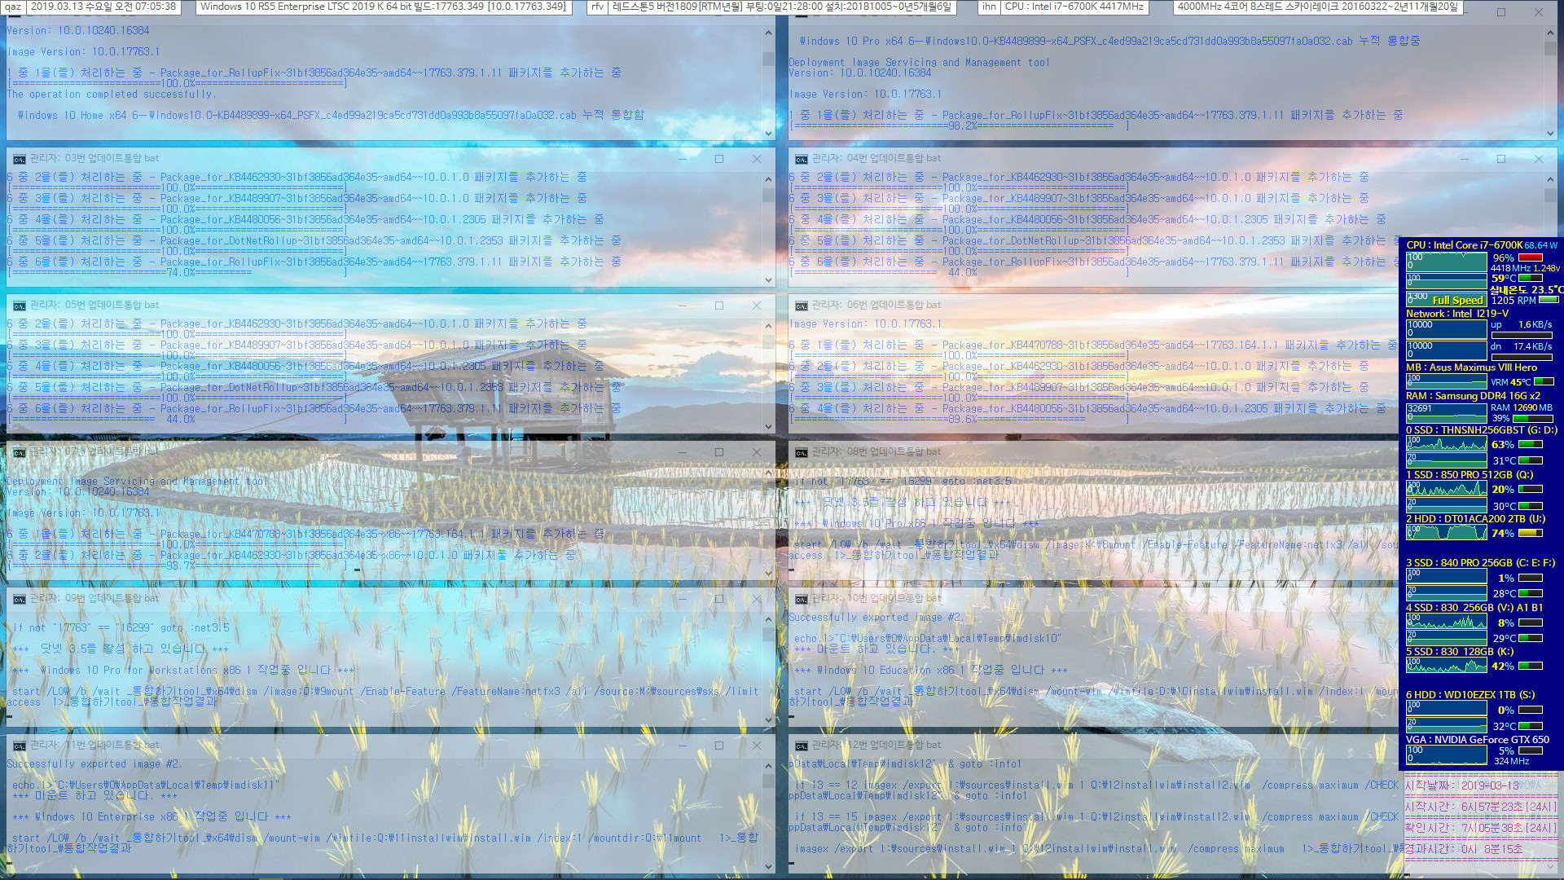
Task: Click the 850 PRO SSD usage bar
Action: pos(1536,490)
